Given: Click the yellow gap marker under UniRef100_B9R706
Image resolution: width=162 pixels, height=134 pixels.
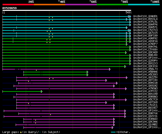Looking at the screenshot, I should (51, 115).
